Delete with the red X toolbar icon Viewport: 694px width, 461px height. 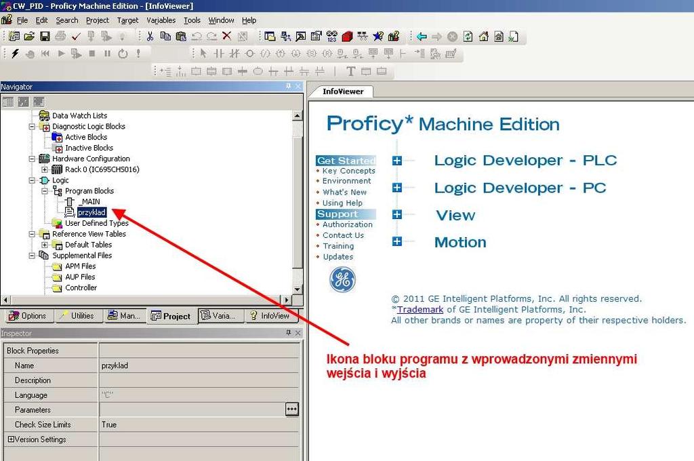pos(226,37)
